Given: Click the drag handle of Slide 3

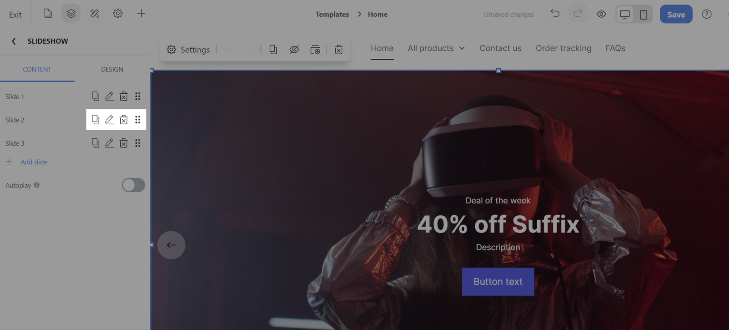Looking at the screenshot, I should (x=138, y=143).
